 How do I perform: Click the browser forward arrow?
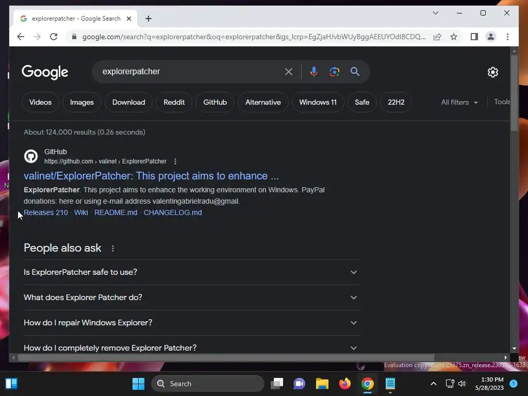click(37, 37)
